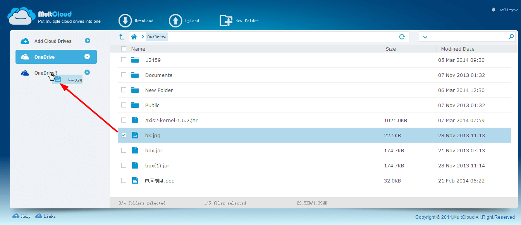Click the box(1).jar file name
The height and width of the screenshot is (225, 521).
coord(157,165)
